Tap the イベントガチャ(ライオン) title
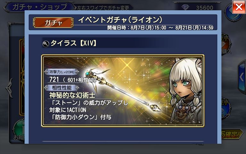 [x=120, y=20]
